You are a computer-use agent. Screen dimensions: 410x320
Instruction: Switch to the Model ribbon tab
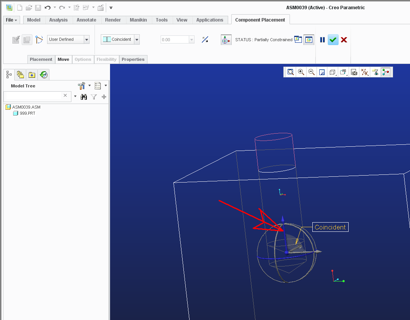(34, 20)
